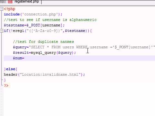Viewport: 155px width, 116px height.
Task: Click the <?php opening tag
Action: [9, 9]
